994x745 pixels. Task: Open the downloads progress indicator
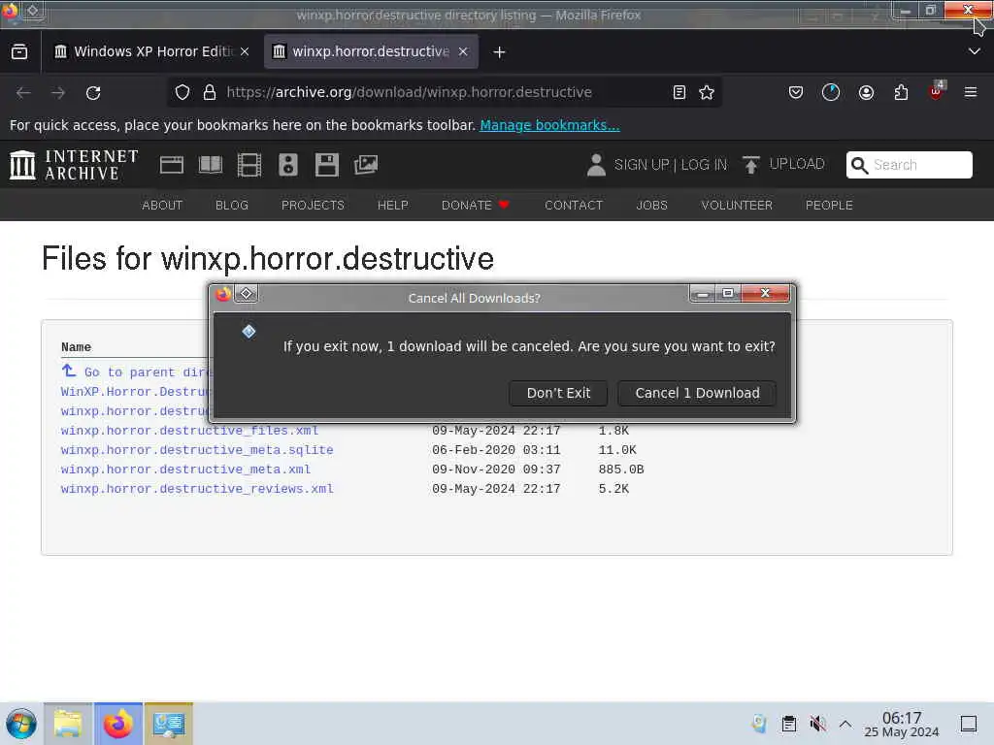click(x=831, y=92)
